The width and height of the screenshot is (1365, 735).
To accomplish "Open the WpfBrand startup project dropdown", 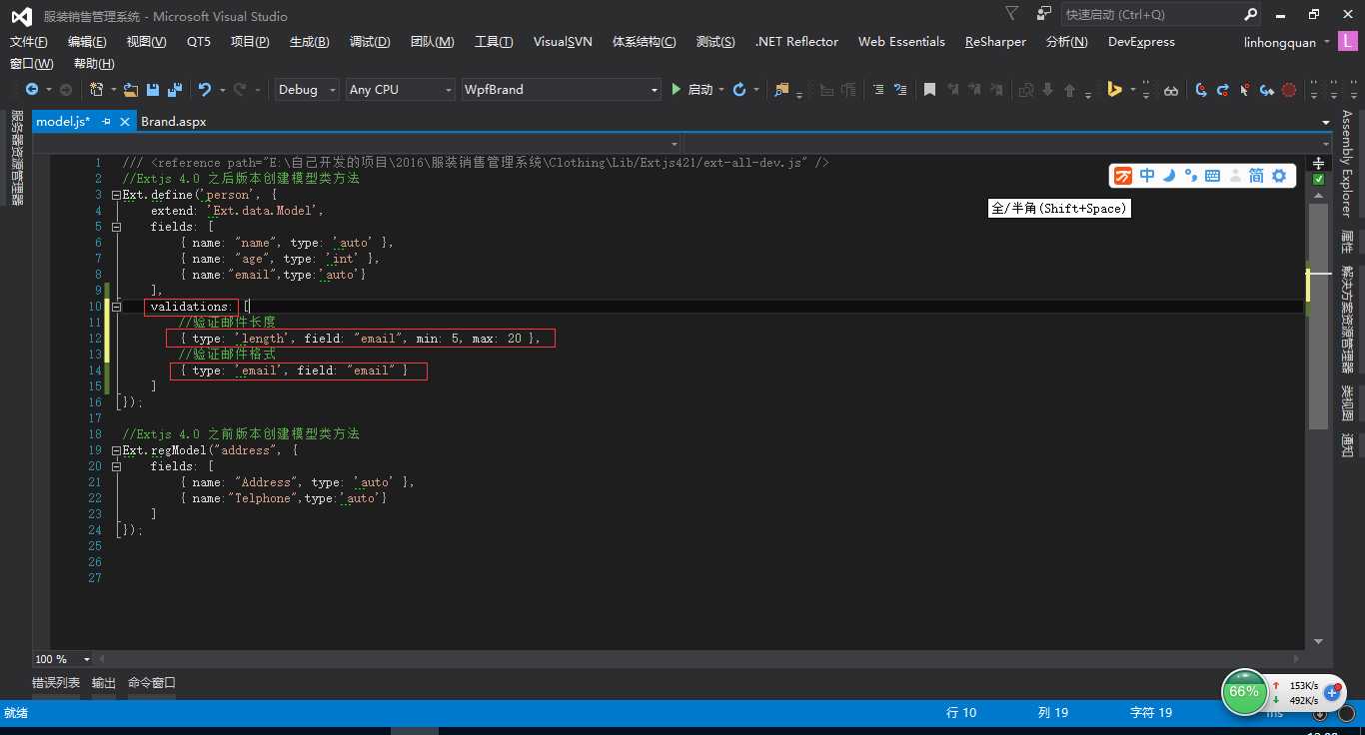I will pyautogui.click(x=562, y=90).
